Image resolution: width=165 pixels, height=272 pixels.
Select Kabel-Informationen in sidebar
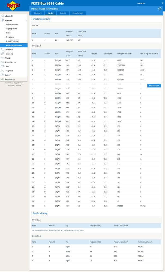pyautogui.click(x=14, y=45)
